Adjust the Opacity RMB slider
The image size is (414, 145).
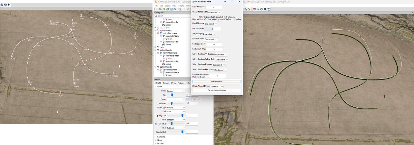183,132
